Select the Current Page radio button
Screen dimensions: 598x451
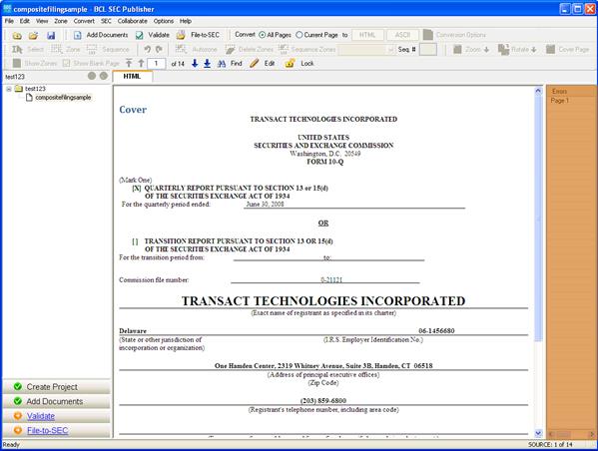(299, 35)
